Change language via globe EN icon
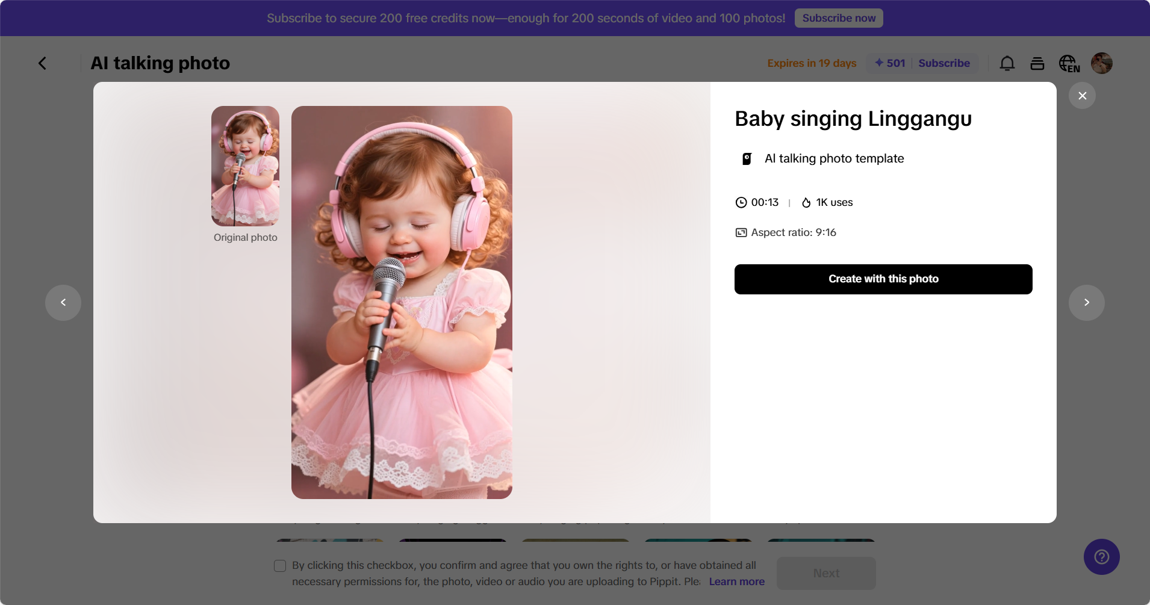 tap(1069, 63)
